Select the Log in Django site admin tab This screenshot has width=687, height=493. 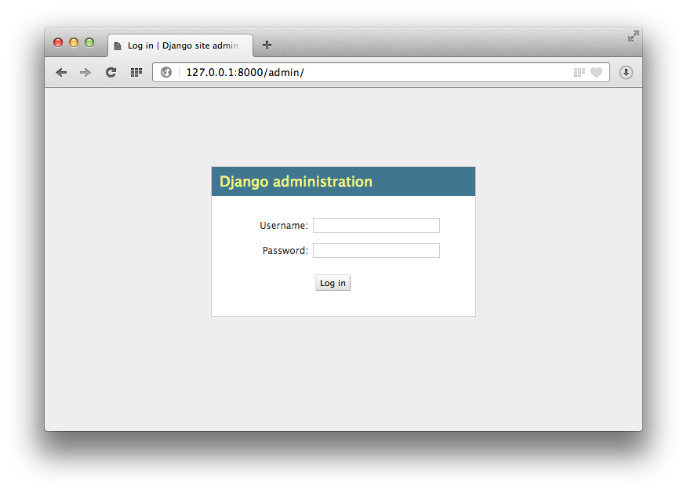tap(180, 45)
